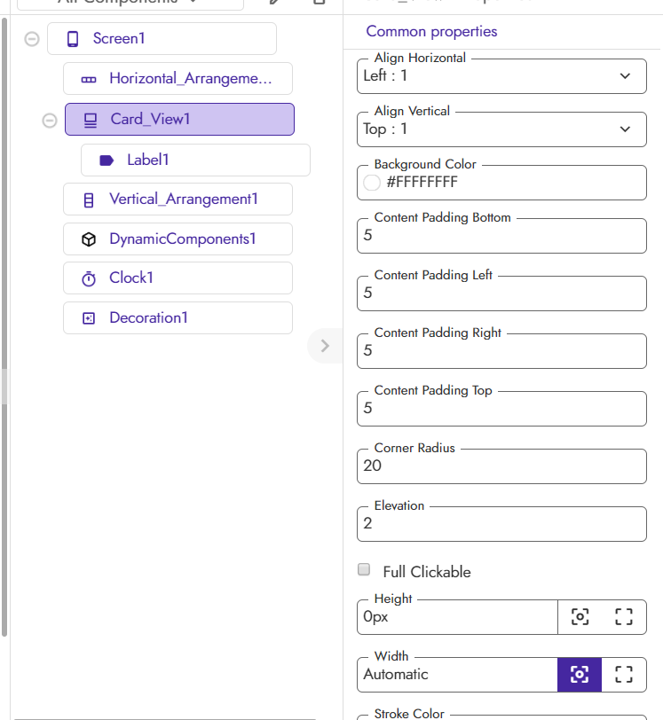Click the Corner Radius input field
Image resolution: width=663 pixels, height=720 pixels.
coord(501,466)
